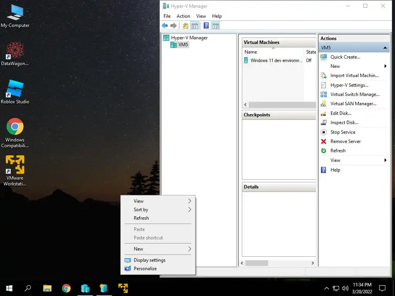The height and width of the screenshot is (296, 395).
Task: Toggle the Show/Hide Action Pane toolbar icon
Action: pos(216,25)
